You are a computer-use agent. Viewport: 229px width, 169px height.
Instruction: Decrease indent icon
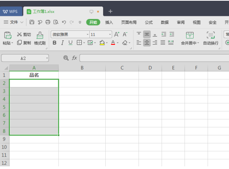tap(164, 34)
